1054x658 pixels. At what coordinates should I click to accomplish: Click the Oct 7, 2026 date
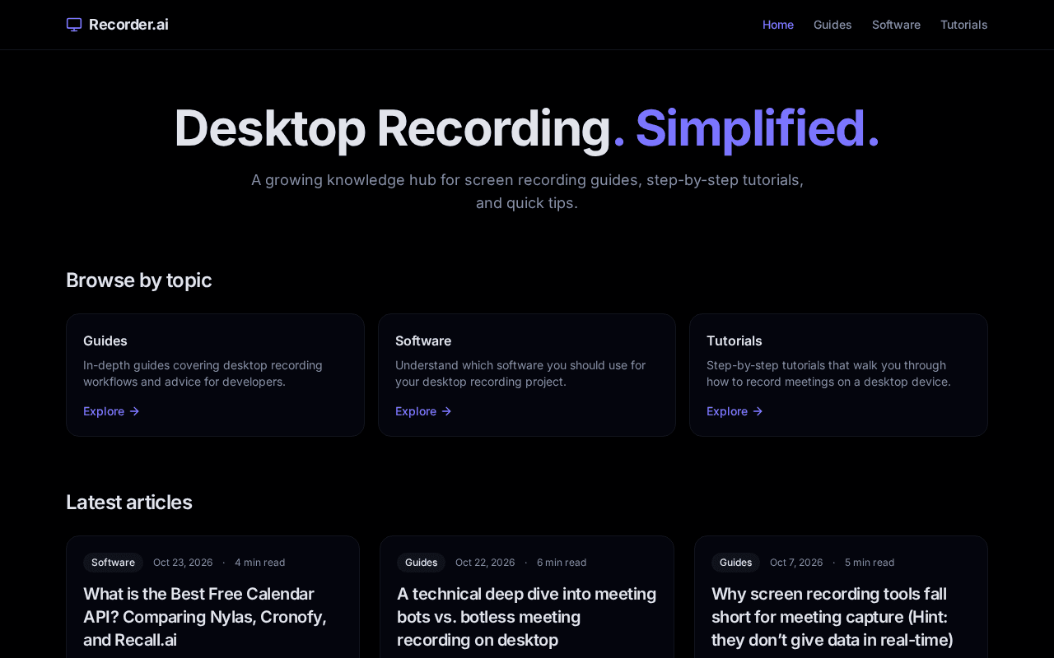(796, 563)
